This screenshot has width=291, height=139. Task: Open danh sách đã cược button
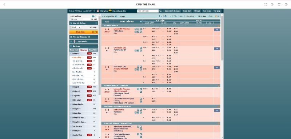click(172, 11)
